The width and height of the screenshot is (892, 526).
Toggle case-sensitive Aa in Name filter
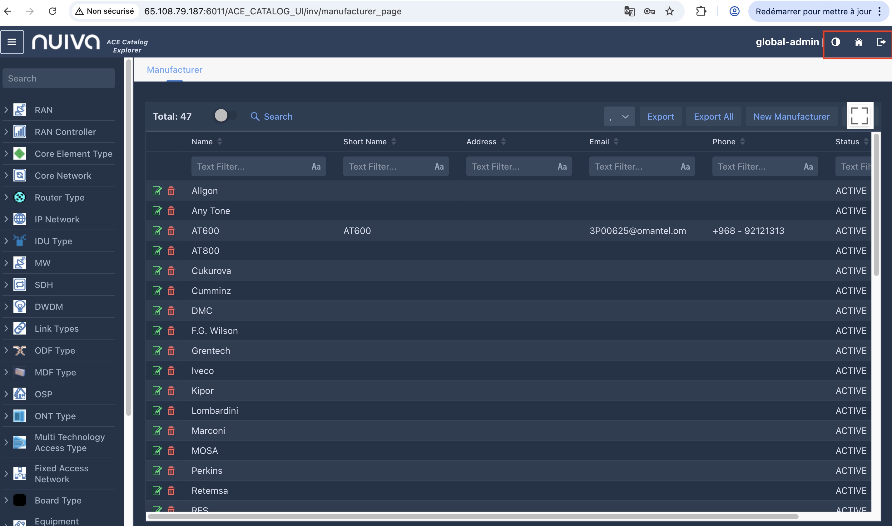[x=316, y=166]
